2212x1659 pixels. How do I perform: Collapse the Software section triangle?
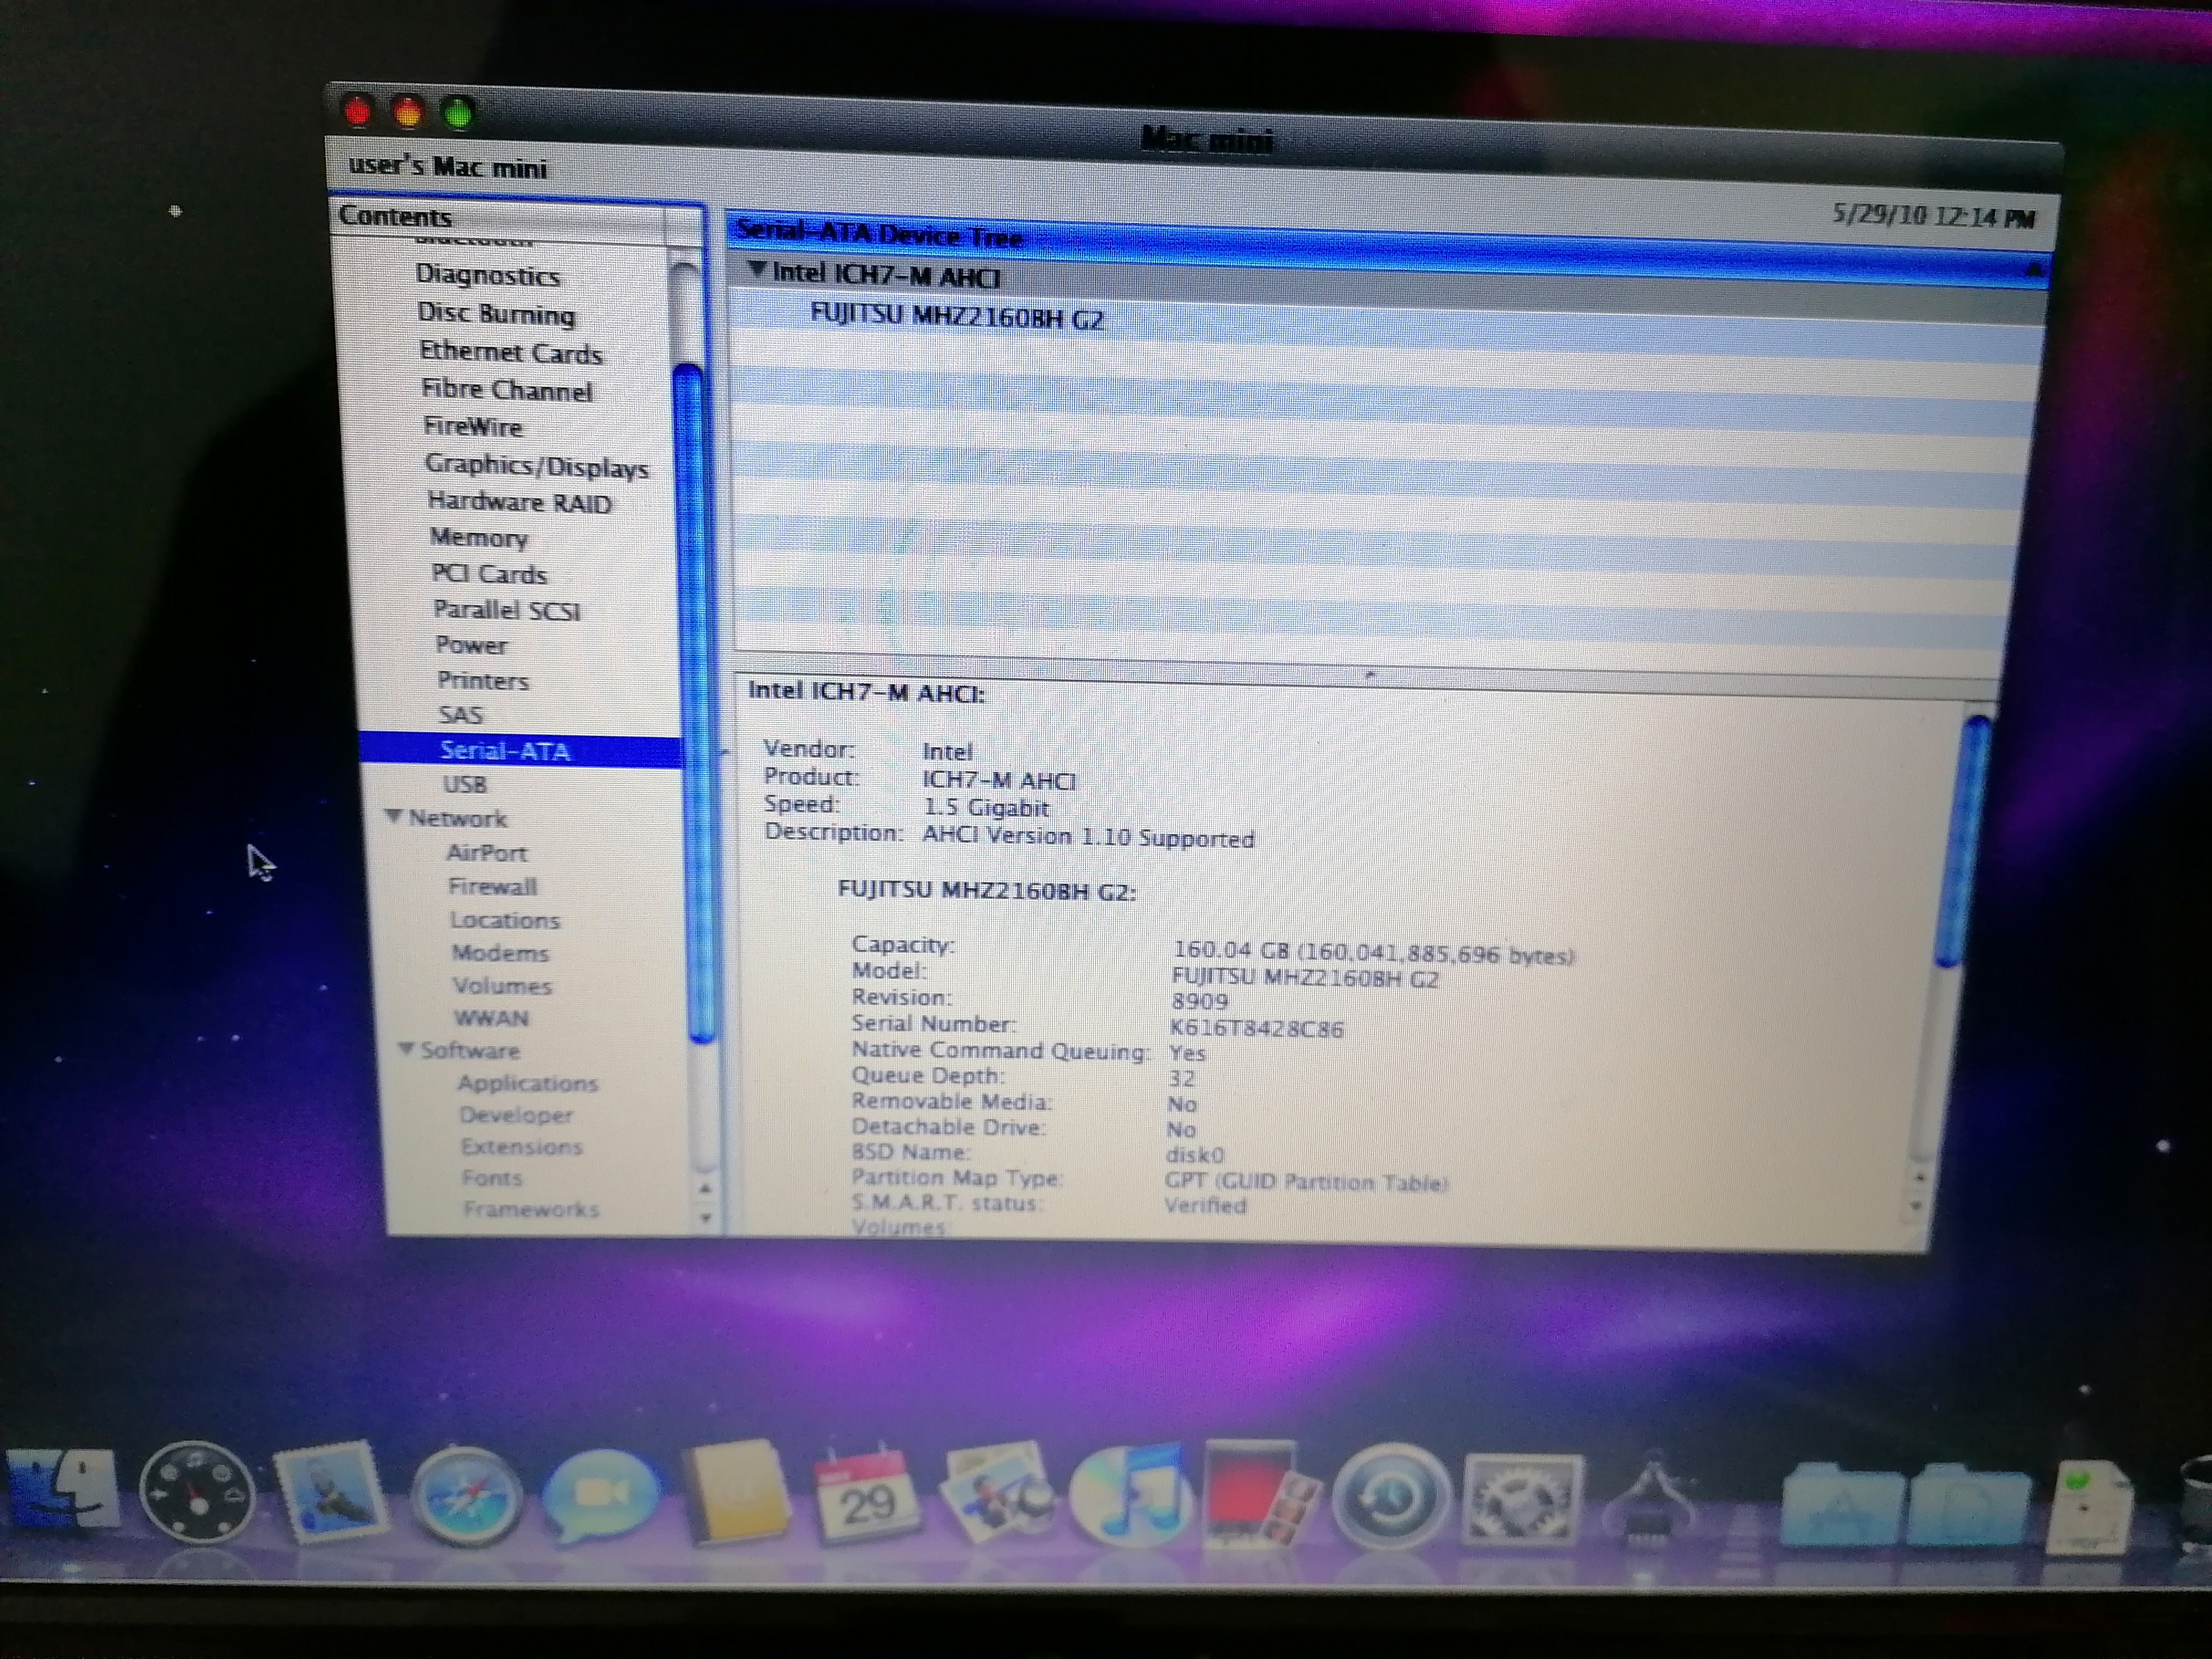pyautogui.click(x=406, y=1048)
